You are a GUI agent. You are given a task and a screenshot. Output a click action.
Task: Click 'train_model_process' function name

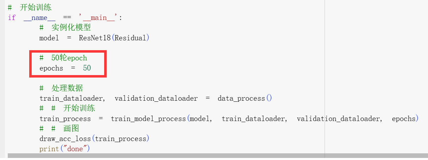click(148, 119)
